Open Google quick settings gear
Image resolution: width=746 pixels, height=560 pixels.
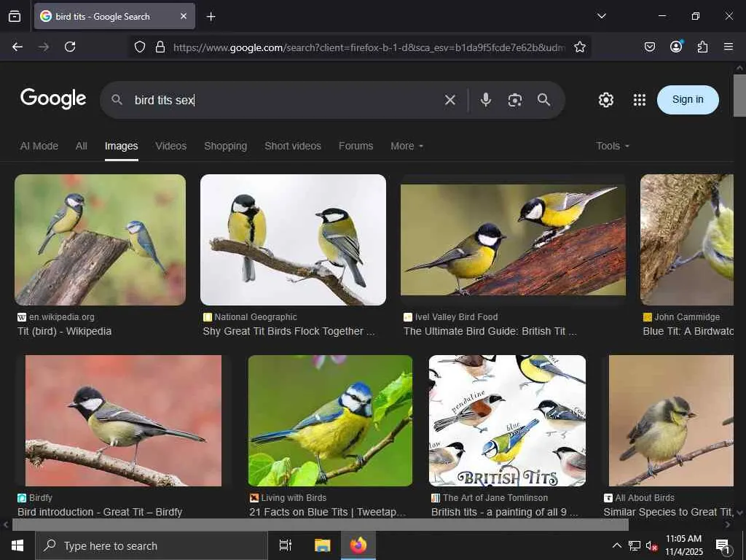(x=606, y=100)
